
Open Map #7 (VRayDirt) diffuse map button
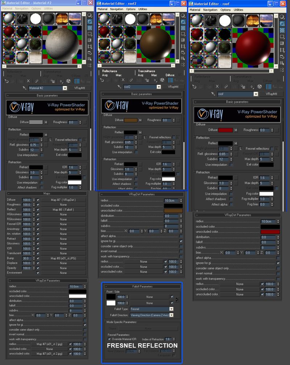(63, 200)
